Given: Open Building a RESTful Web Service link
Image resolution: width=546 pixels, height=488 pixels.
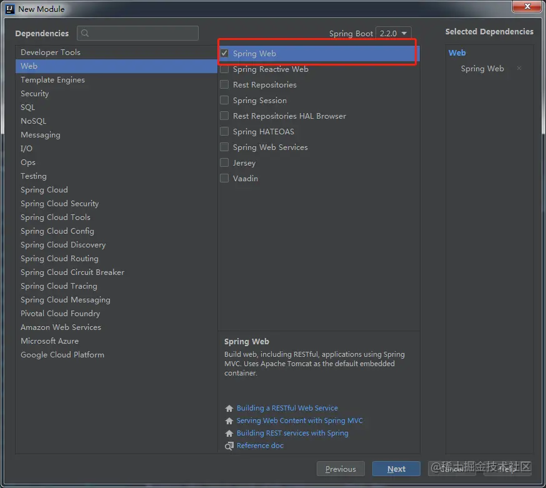Looking at the screenshot, I should tap(287, 408).
